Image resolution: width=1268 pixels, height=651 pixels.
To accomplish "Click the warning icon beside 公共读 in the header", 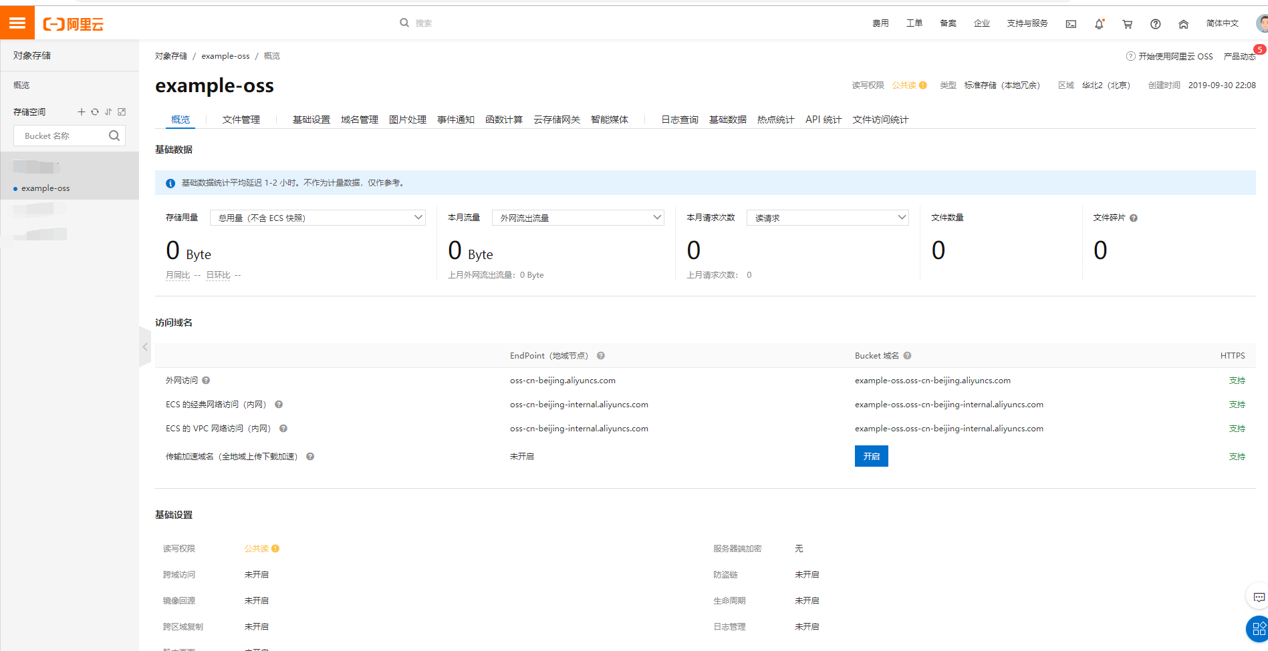I will pos(923,85).
